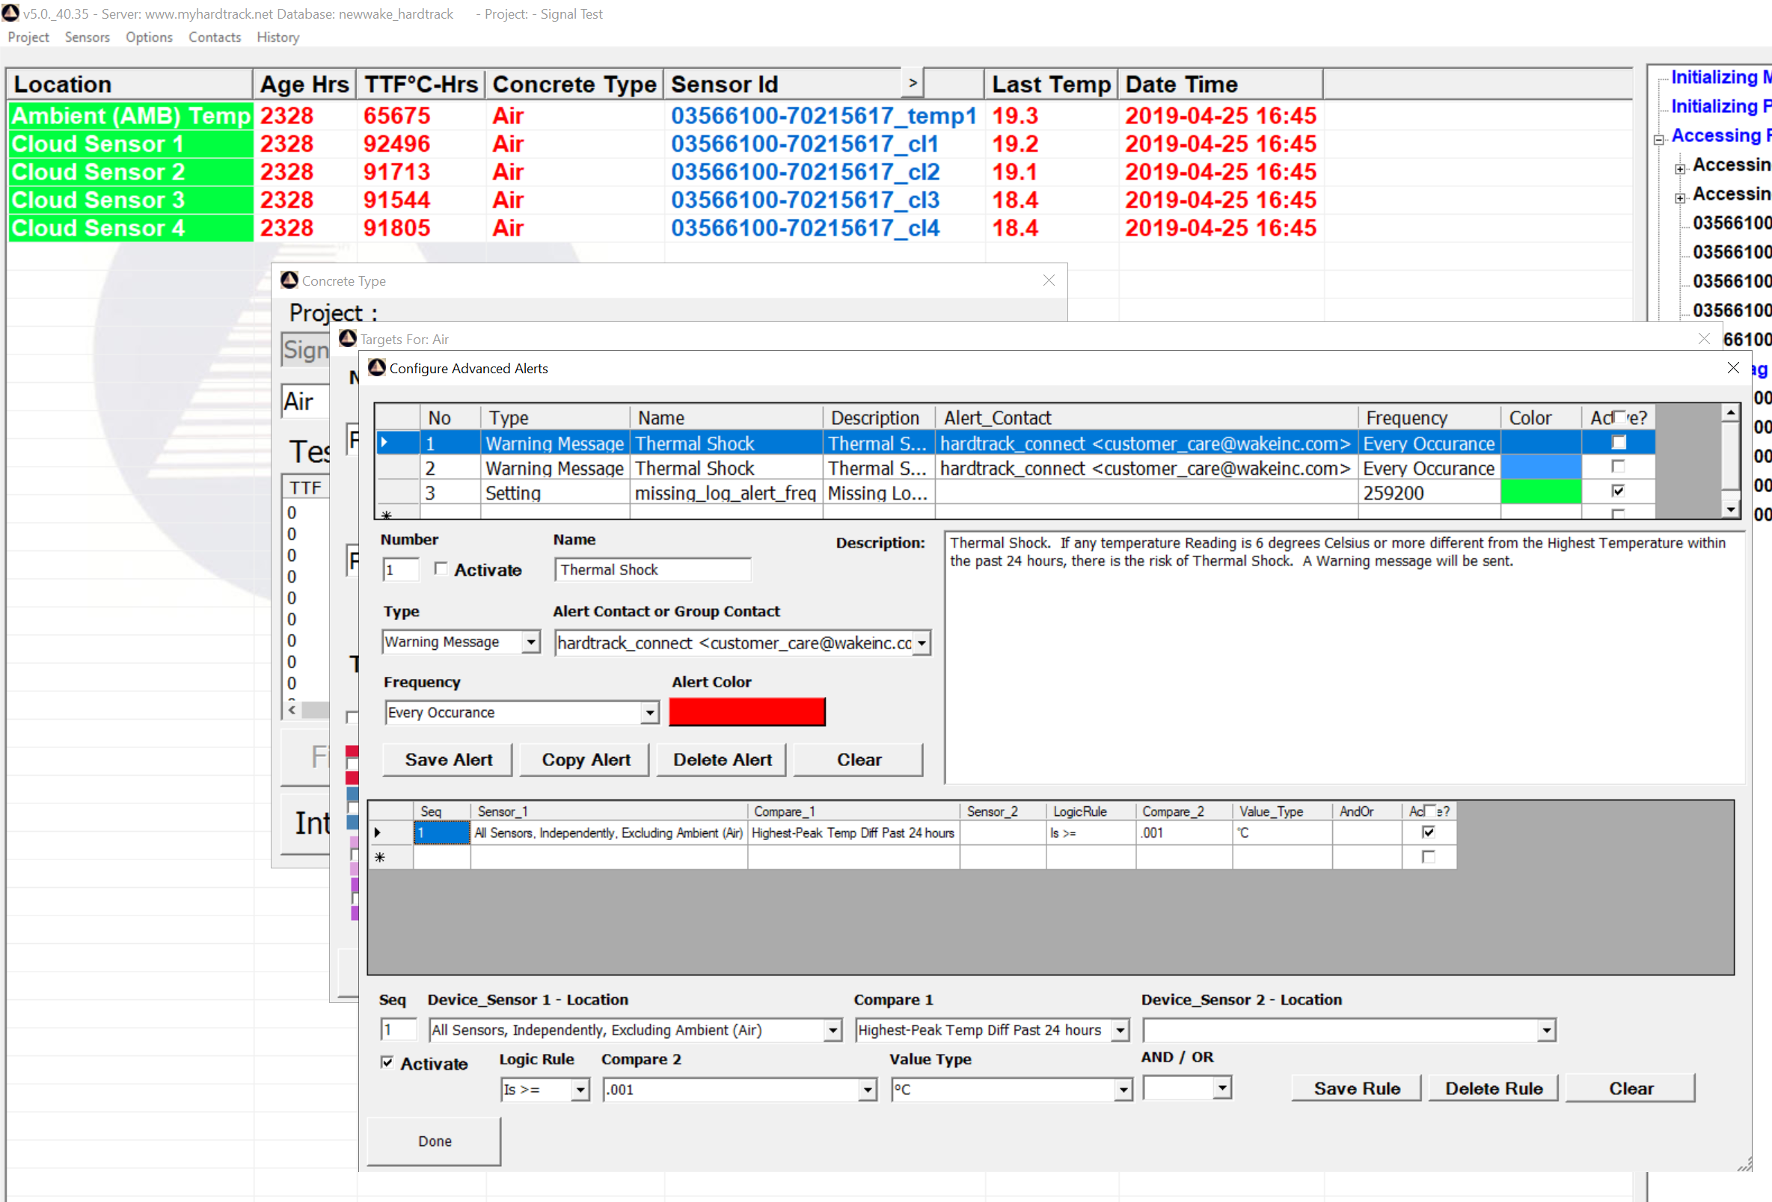Click the row selector arrow for alert 1
This screenshot has height=1202, width=1772.
[385, 443]
